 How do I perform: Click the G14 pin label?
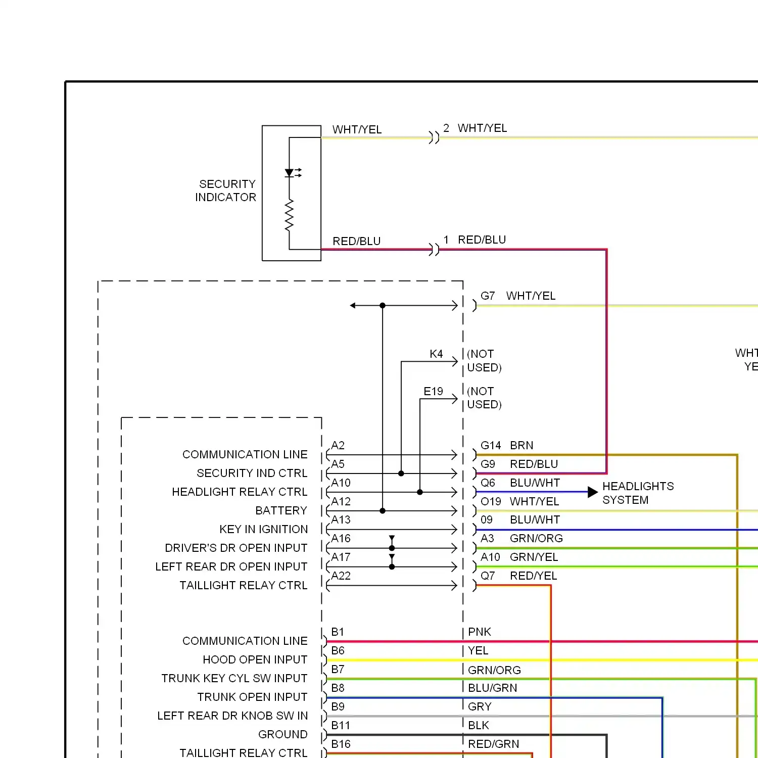click(490, 445)
